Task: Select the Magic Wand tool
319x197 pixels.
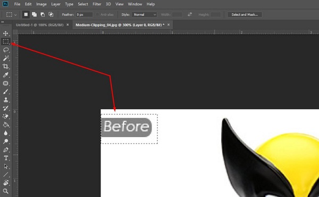Action: pos(6,58)
